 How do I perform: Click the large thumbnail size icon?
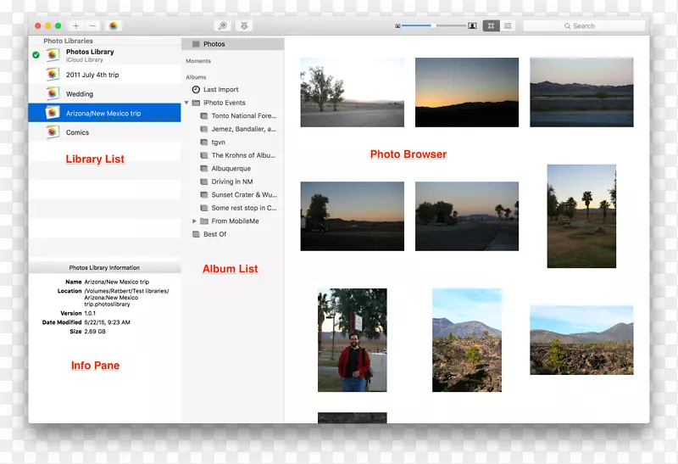[472, 26]
